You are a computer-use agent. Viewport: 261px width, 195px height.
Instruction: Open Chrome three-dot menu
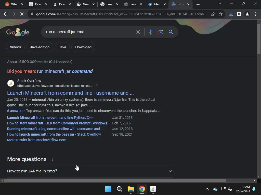[x=255, y=14]
